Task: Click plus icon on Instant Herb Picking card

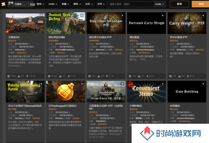Action: click(82, 15)
